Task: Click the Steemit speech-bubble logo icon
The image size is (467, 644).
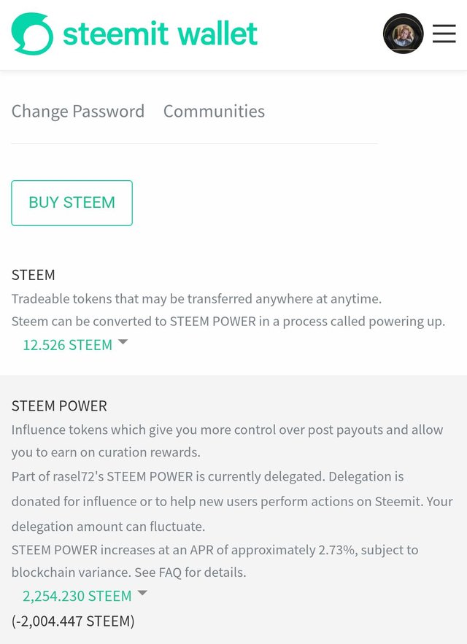Action: (32, 34)
